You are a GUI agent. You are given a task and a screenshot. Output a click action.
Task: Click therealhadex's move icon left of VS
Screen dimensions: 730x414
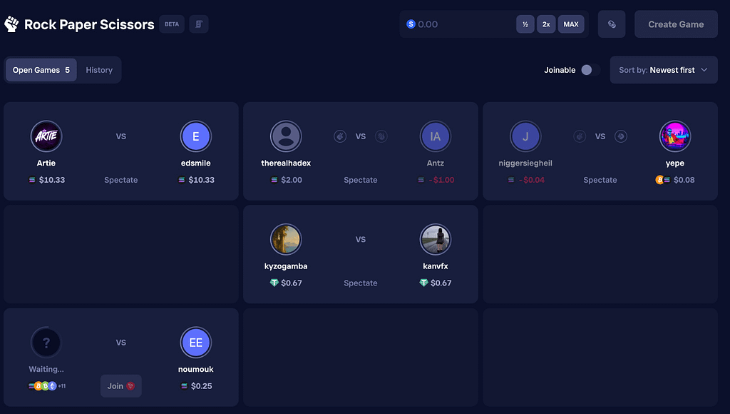click(340, 136)
